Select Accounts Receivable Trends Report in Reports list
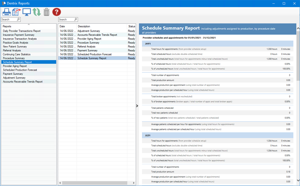The image size is (300, 186). [x=29, y=82]
